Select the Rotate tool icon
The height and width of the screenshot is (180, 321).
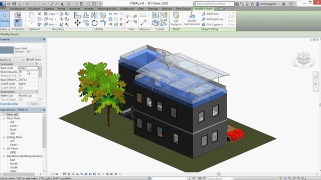point(94,23)
